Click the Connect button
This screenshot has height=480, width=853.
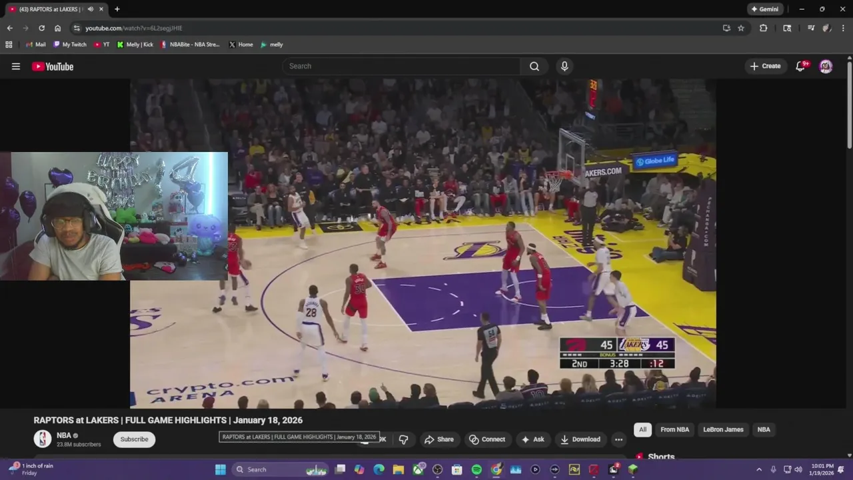[487, 439]
